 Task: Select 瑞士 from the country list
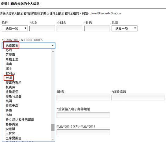coord(9,69)
